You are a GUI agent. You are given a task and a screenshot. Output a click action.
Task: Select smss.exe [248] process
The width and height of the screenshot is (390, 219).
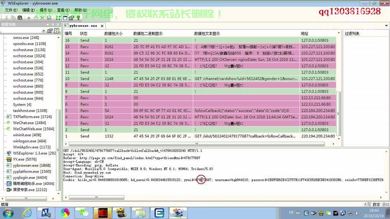pos(26,38)
